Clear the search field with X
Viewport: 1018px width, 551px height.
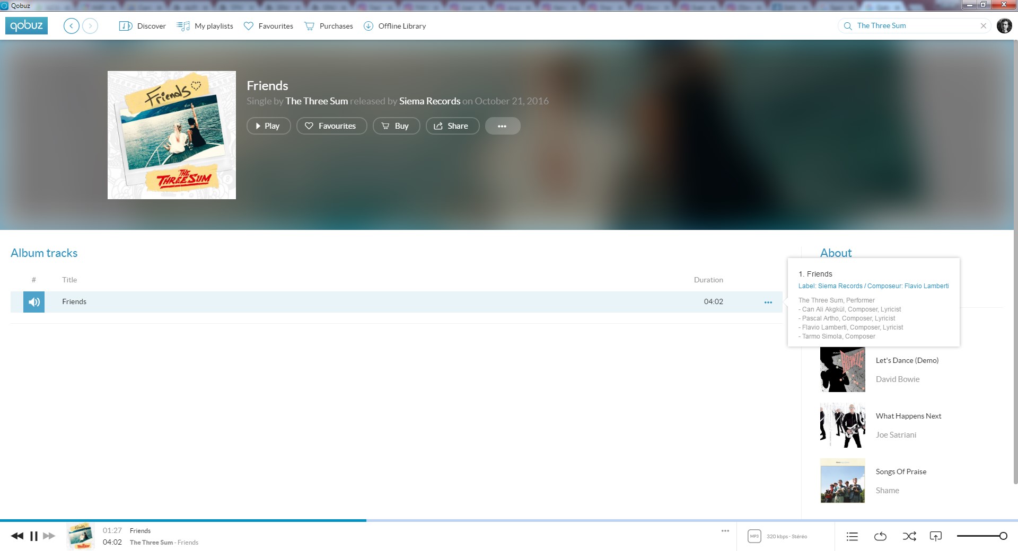983,25
